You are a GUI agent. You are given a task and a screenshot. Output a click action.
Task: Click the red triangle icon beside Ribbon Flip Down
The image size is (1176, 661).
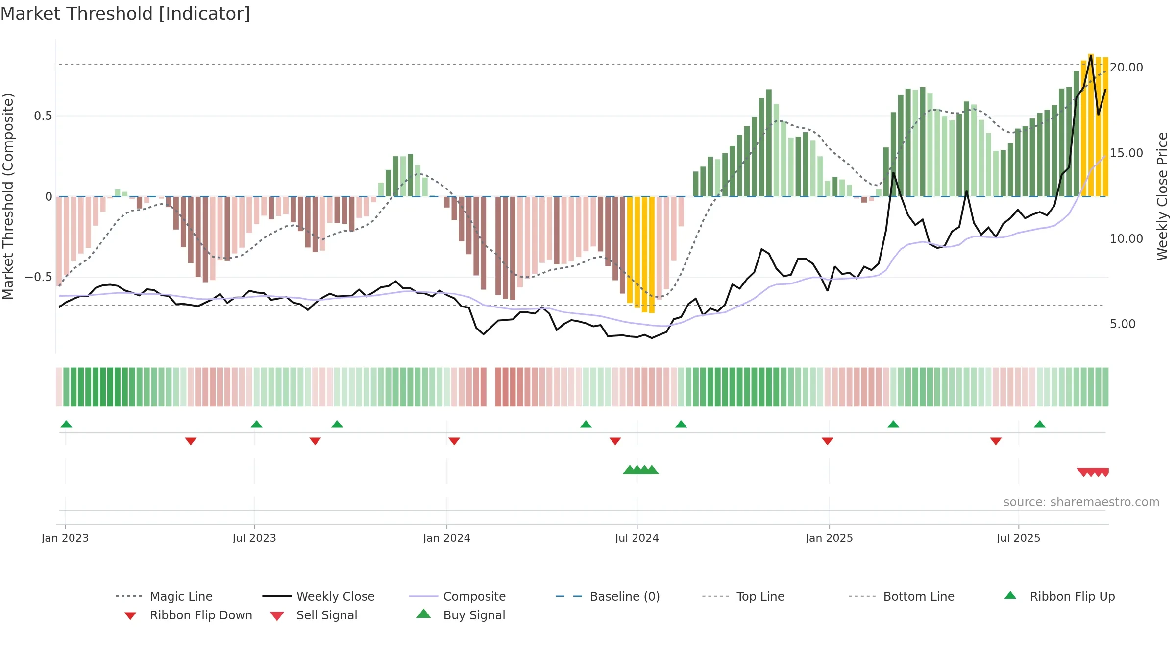(x=130, y=616)
